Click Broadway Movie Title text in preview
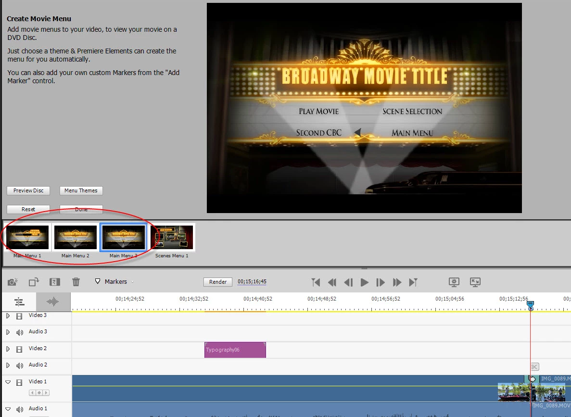 [x=364, y=76]
